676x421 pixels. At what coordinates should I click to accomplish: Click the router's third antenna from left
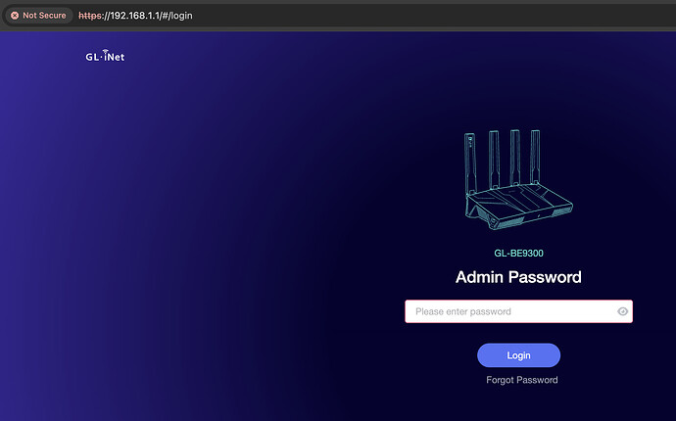pos(516,155)
